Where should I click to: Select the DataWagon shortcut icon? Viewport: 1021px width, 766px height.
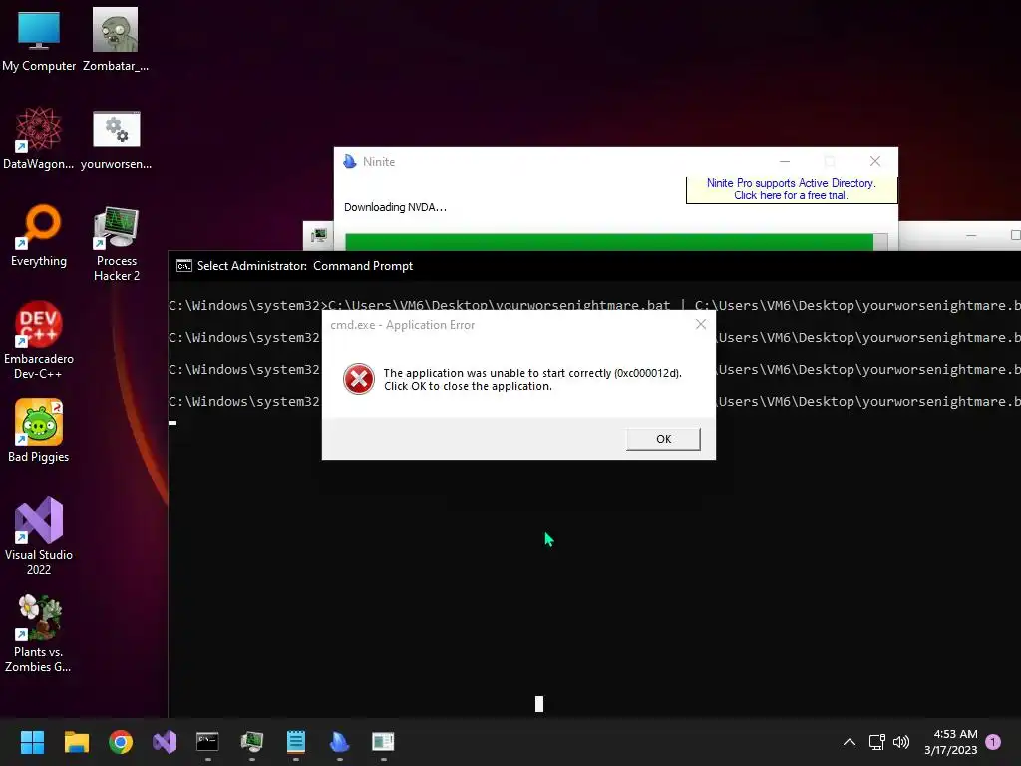(x=39, y=138)
